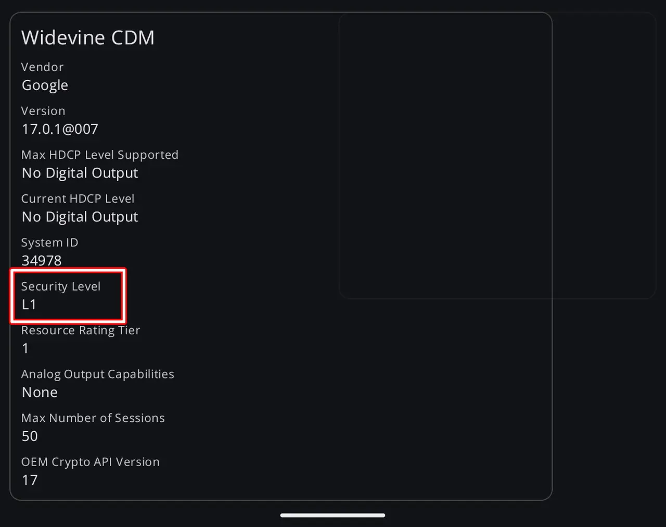
Task: Select the Max HDCP Level Supported label
Action: coord(99,155)
